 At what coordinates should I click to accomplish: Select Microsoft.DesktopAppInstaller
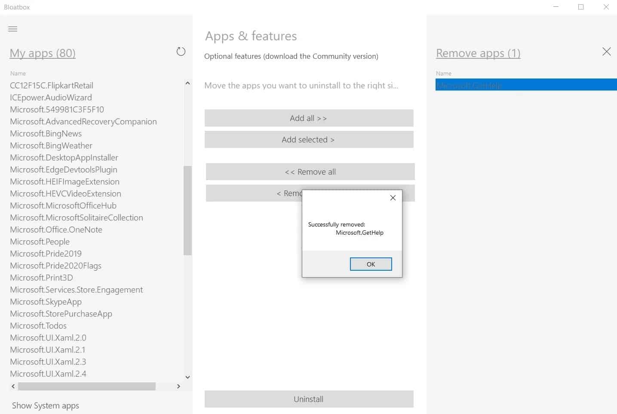click(x=64, y=157)
